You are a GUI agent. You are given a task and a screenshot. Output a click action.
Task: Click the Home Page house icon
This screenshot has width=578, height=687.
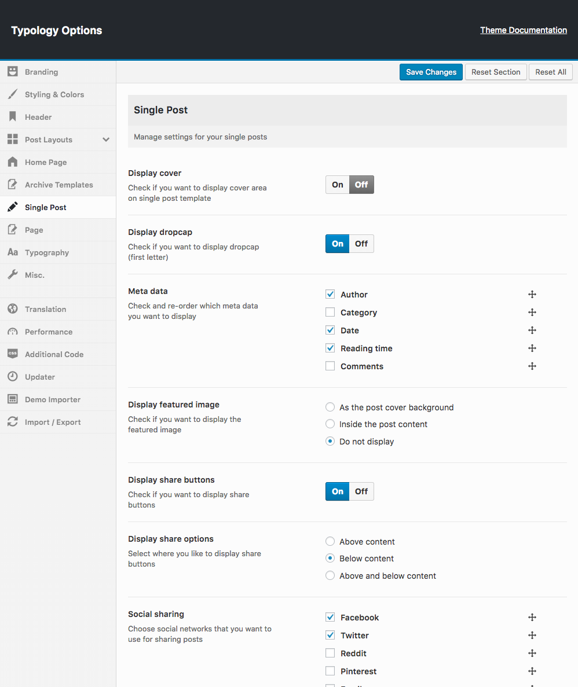tap(12, 162)
